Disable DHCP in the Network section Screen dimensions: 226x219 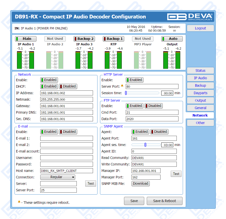click(68, 86)
